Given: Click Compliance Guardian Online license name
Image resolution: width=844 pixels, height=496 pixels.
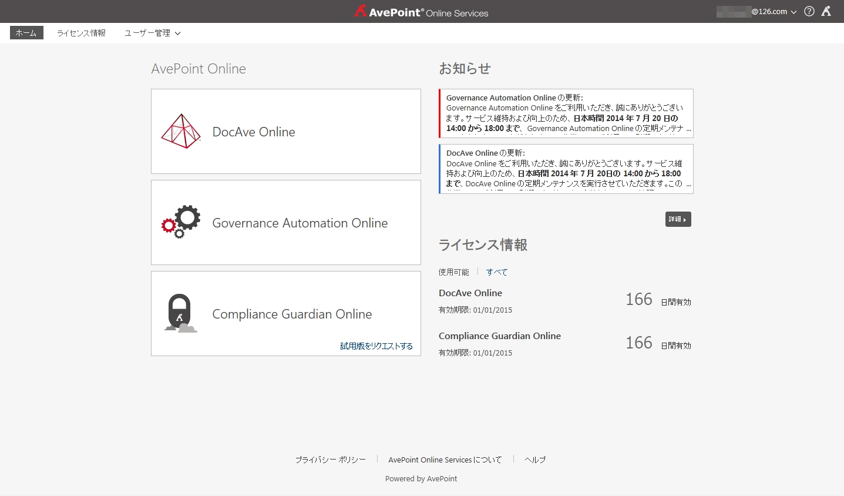Looking at the screenshot, I should point(500,336).
